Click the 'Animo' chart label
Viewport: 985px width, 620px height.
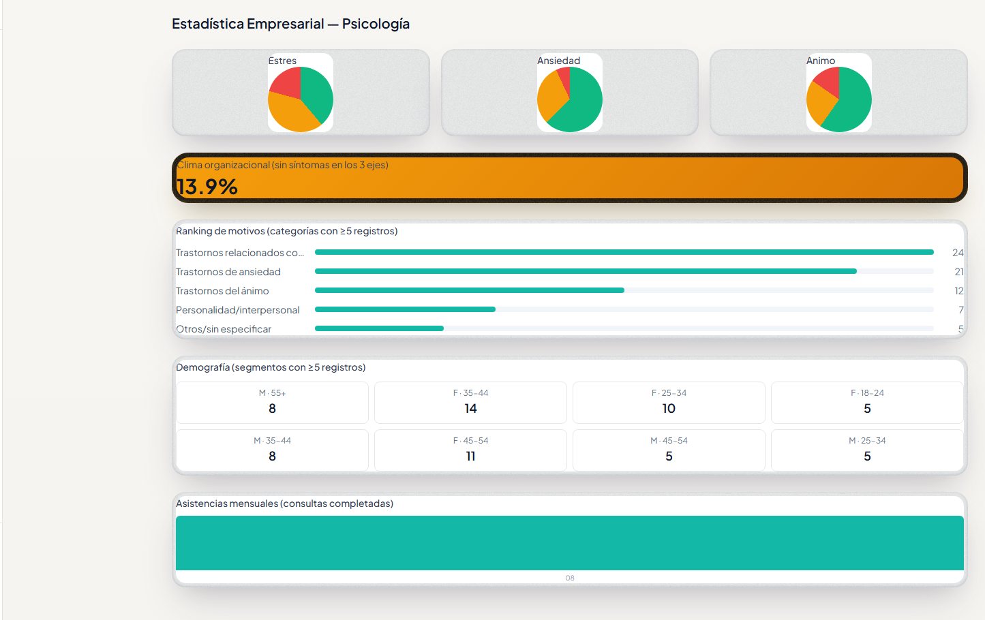(x=821, y=61)
